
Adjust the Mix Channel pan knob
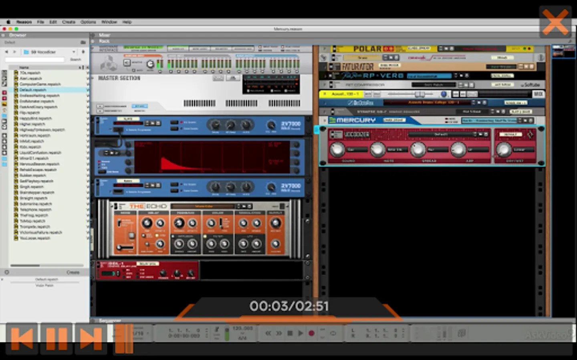(444, 94)
